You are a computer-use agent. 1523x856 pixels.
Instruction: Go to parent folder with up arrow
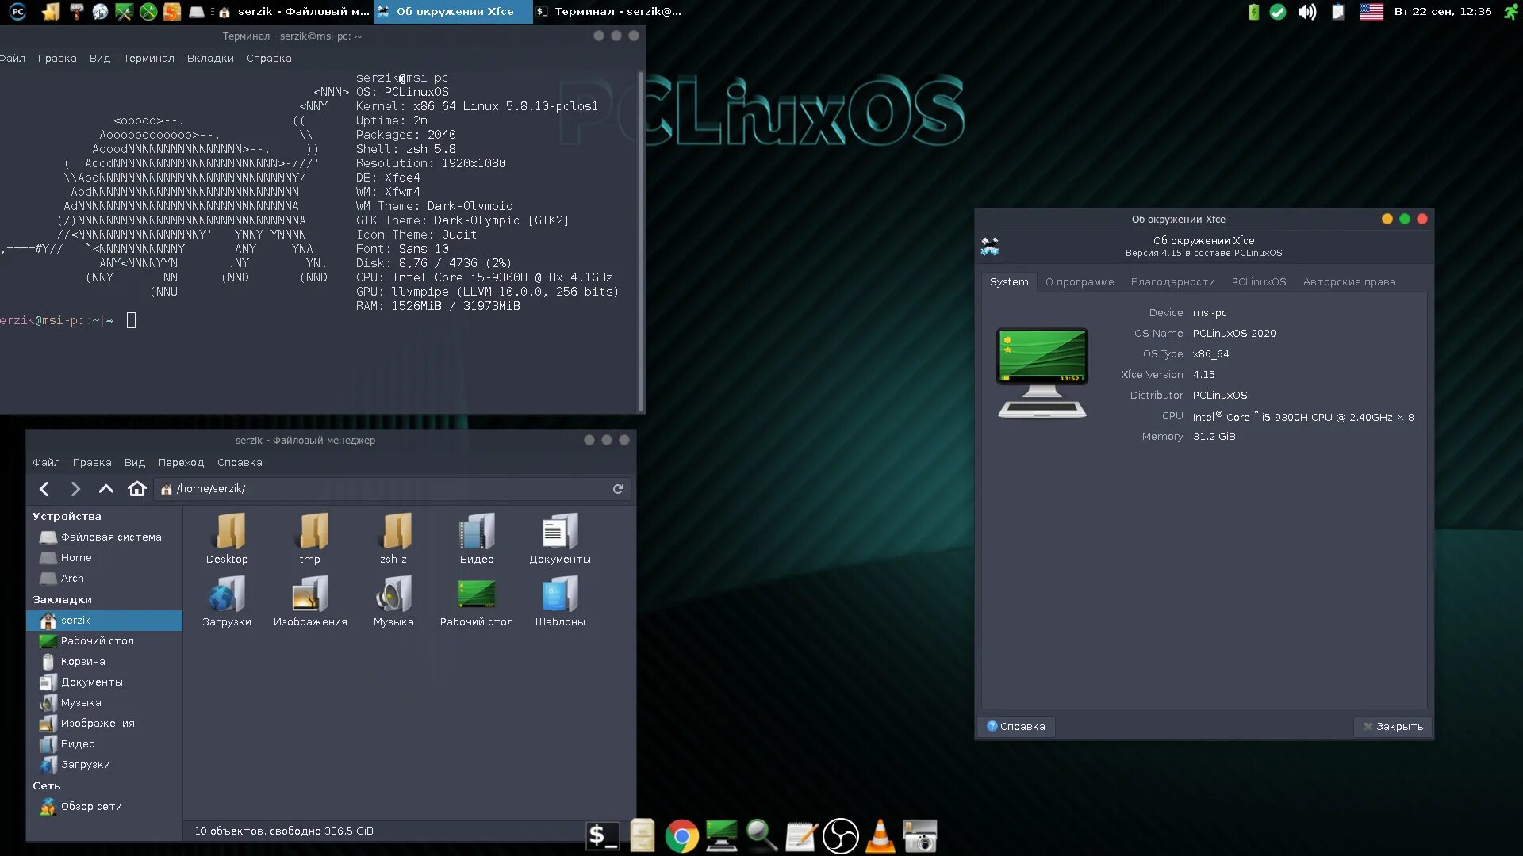point(105,489)
